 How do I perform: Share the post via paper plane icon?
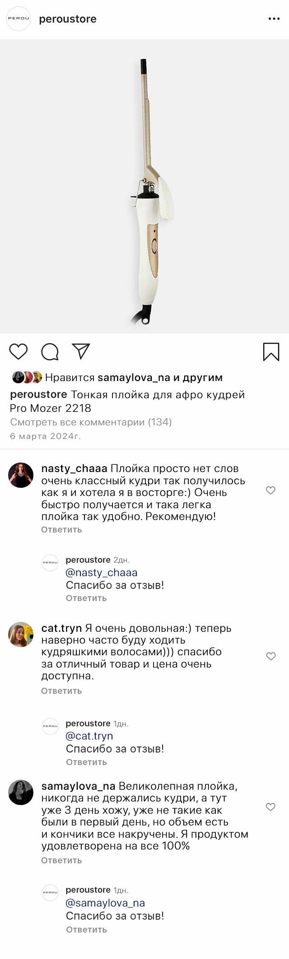tap(81, 351)
